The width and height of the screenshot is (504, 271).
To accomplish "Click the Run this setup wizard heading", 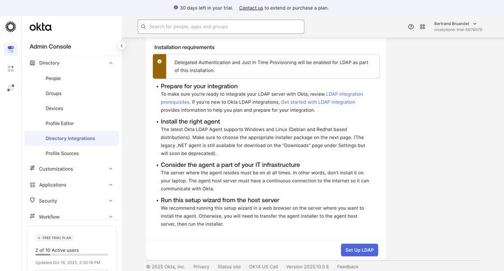I will click(x=220, y=200).
